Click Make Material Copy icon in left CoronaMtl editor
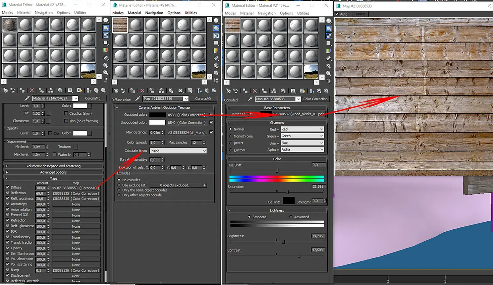This screenshot has height=285, width=493. (x=41, y=90)
